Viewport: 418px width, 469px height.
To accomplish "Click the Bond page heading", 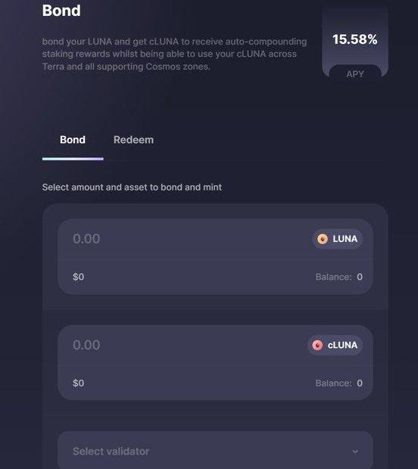I will pos(61,11).
